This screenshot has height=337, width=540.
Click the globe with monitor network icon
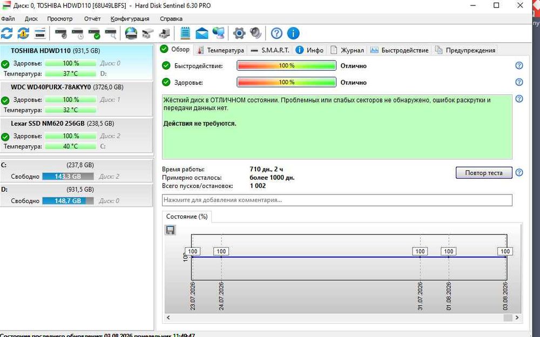coord(218,33)
